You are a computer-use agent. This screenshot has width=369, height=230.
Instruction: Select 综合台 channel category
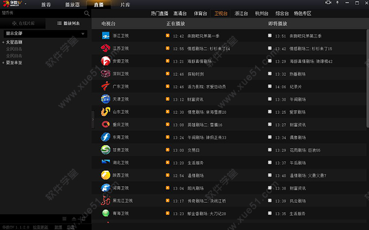(282, 14)
